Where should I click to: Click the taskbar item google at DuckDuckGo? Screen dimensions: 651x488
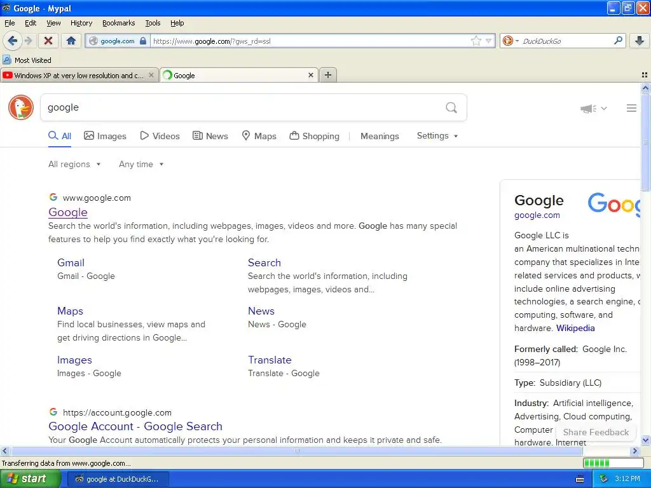pyautogui.click(x=118, y=479)
